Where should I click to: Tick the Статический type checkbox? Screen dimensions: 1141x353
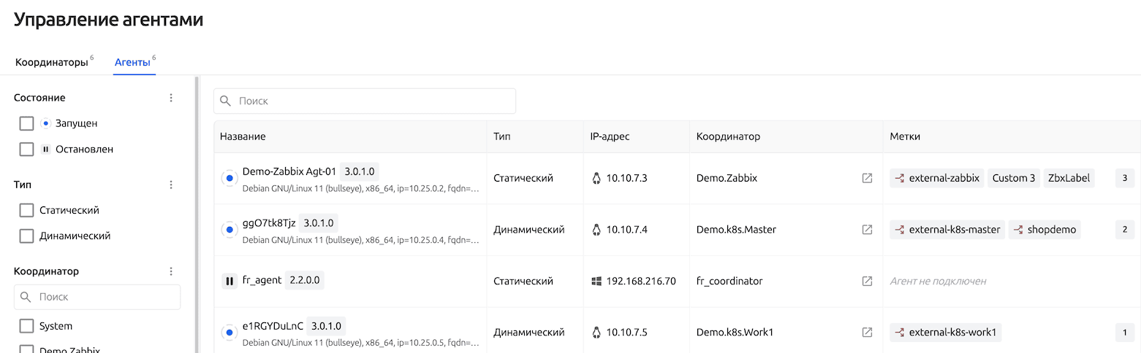[x=27, y=210]
